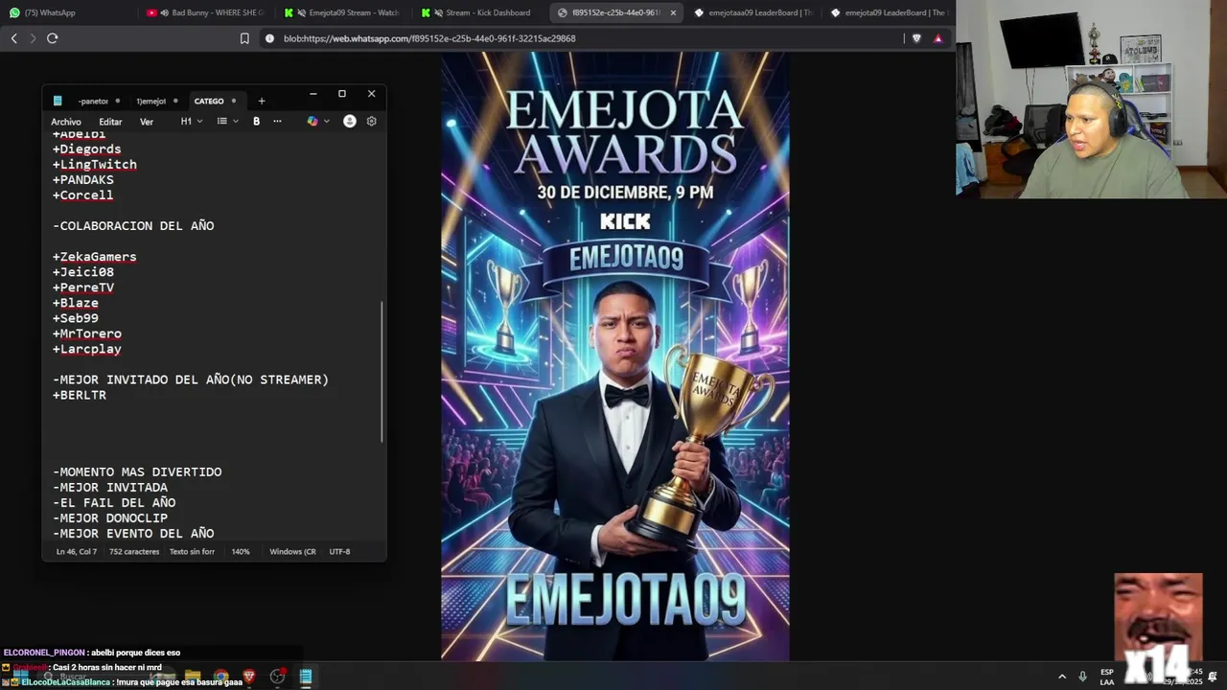This screenshot has height=690, width=1227.
Task: Click '+PerreTV' line in Notepad
Action: 82,287
